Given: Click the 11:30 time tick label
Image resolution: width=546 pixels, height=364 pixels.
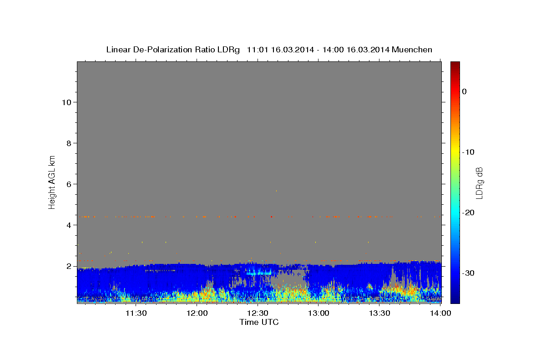Looking at the screenshot, I should point(136,313).
